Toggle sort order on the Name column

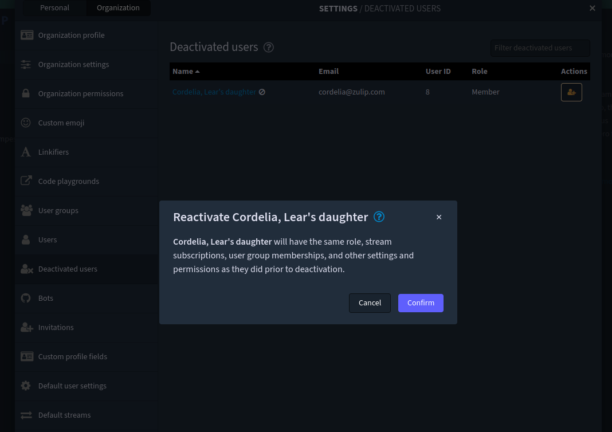pos(183,71)
